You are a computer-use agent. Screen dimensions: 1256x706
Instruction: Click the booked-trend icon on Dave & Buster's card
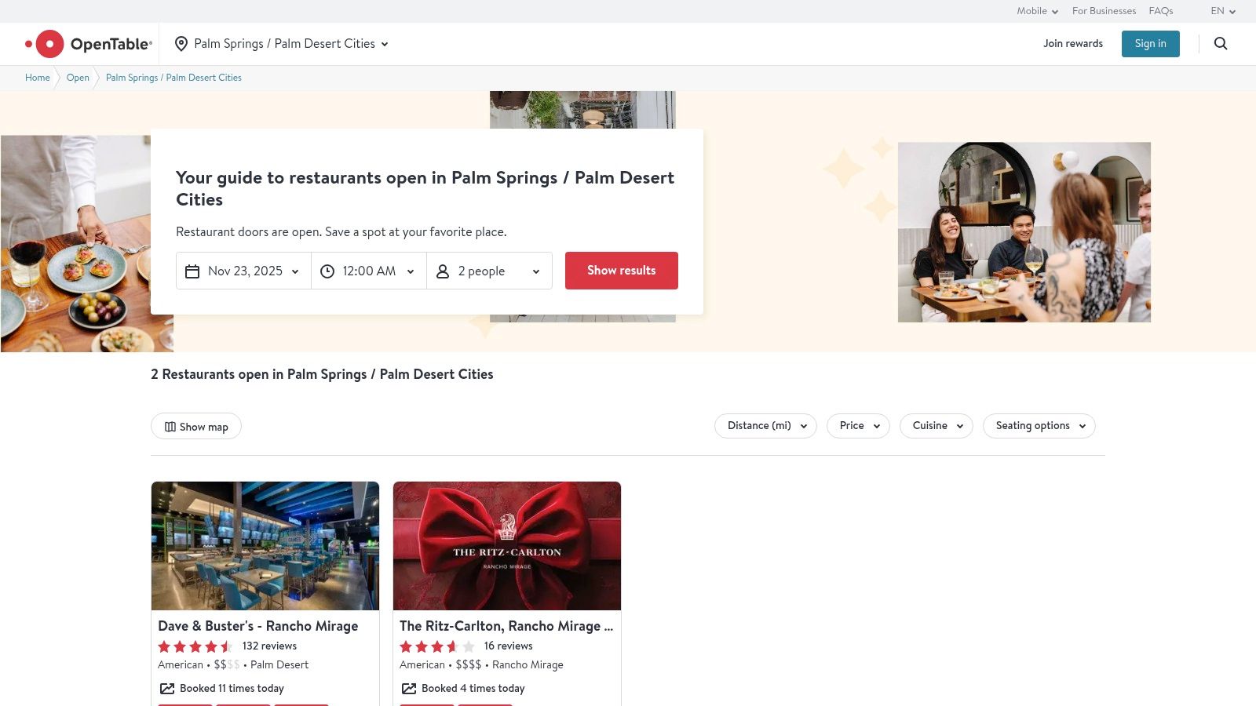(167, 688)
